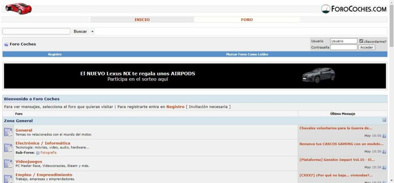Click the Lexus NX AirPods banner
This screenshot has width=394, height=183.
(x=195, y=76)
